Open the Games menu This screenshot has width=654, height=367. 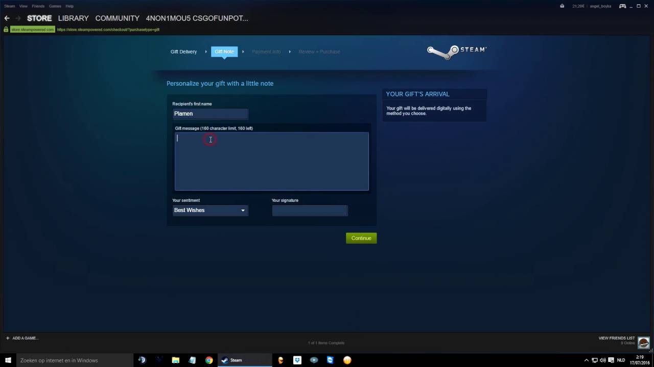click(55, 6)
